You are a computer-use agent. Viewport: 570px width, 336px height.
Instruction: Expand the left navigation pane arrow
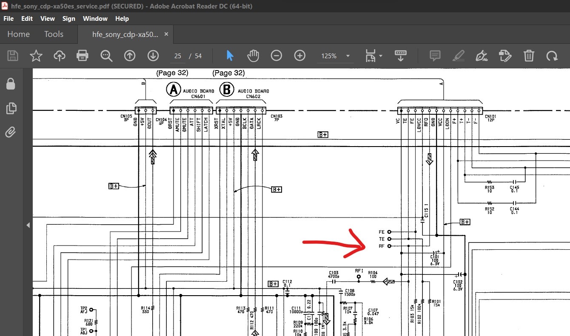coord(28,225)
